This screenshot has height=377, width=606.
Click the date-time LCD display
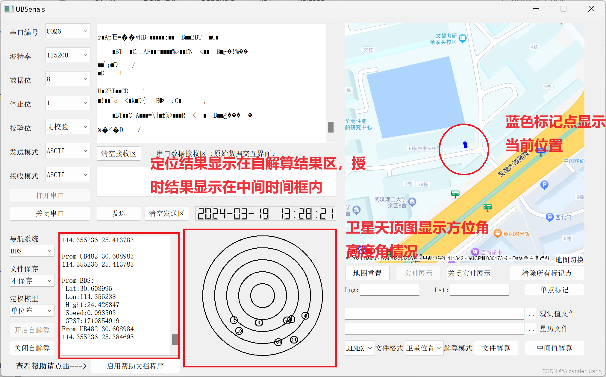coord(265,213)
